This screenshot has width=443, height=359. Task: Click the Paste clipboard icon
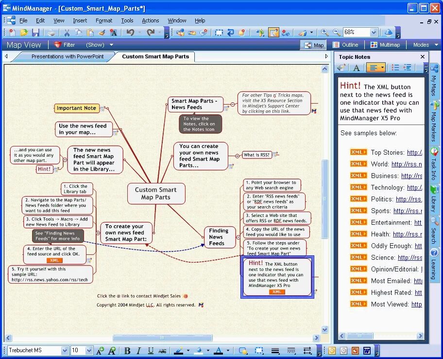coord(90,33)
